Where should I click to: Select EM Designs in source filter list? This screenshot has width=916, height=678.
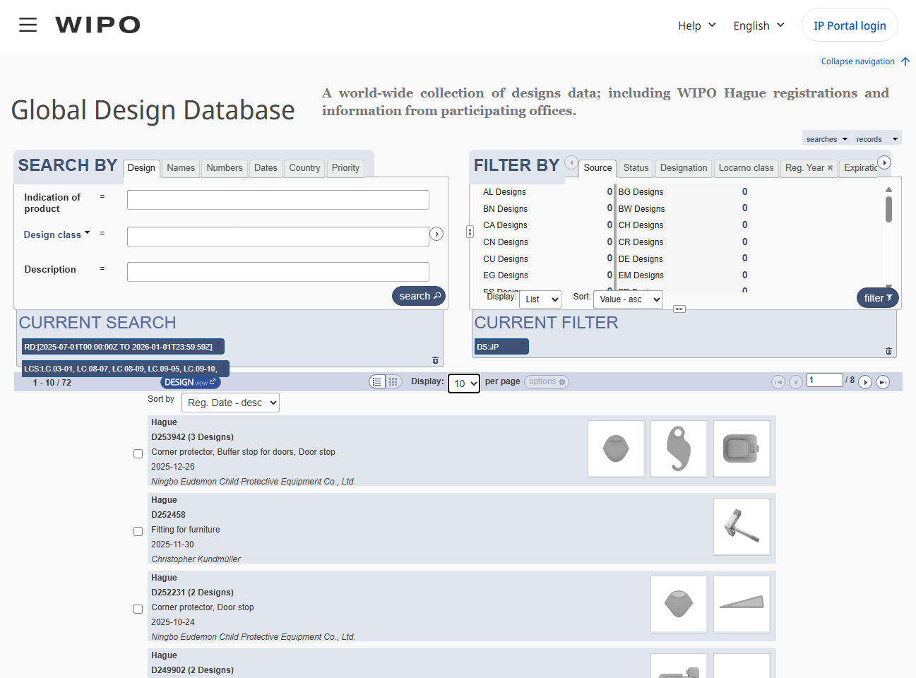pyautogui.click(x=641, y=275)
